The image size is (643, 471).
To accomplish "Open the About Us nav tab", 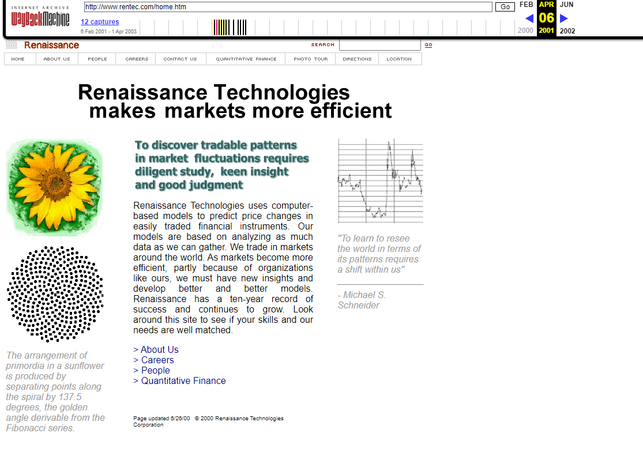I will [x=57, y=59].
